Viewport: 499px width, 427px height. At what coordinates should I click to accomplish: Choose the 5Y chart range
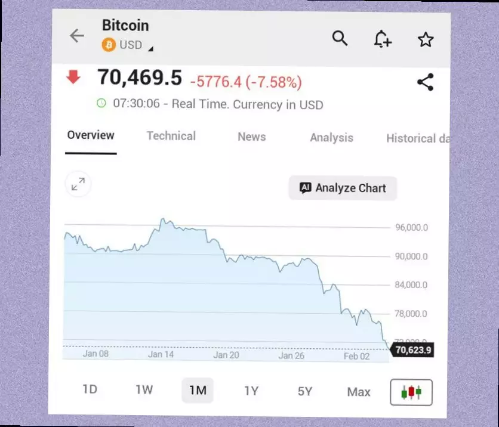(305, 392)
